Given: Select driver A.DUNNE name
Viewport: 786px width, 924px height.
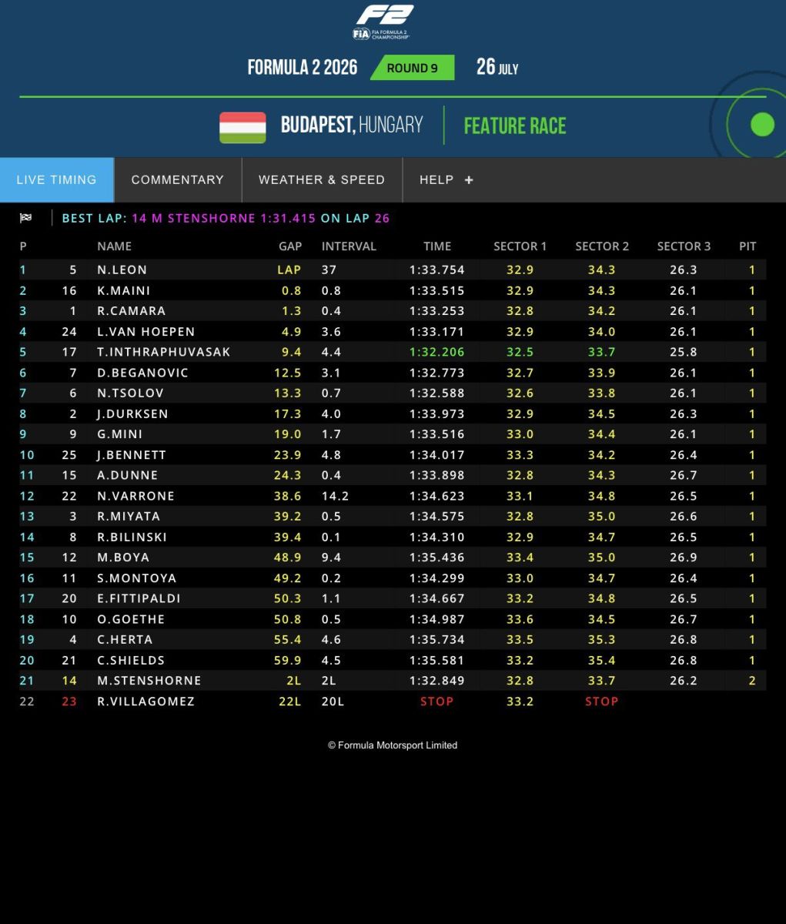Looking at the screenshot, I should click(x=127, y=475).
